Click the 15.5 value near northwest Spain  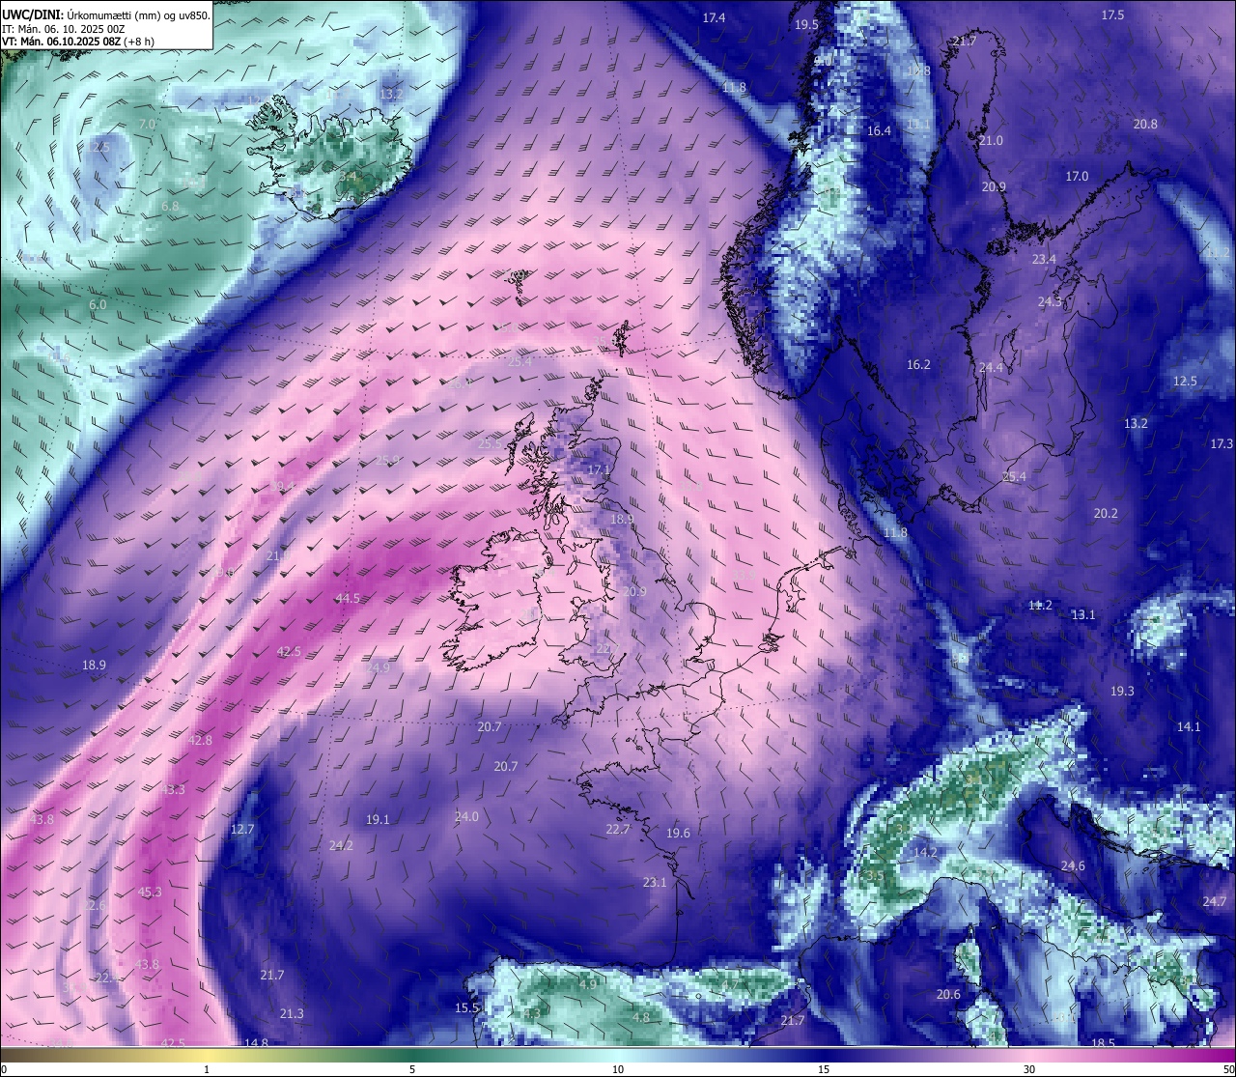(466, 1007)
